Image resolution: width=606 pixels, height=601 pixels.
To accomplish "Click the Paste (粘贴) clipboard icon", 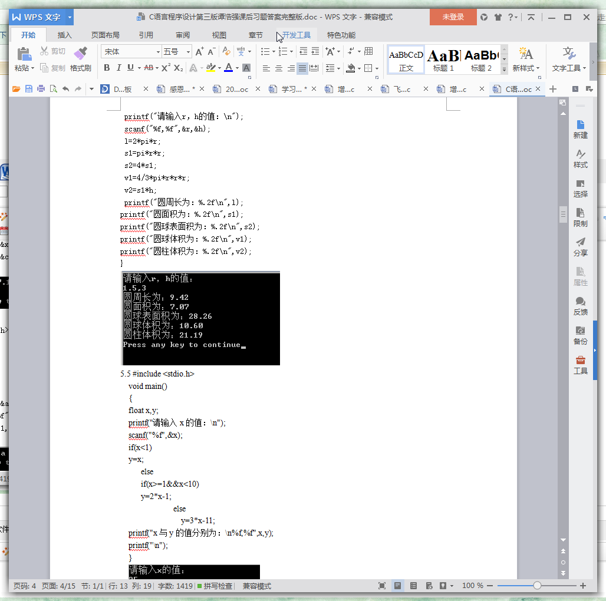I will (x=24, y=54).
